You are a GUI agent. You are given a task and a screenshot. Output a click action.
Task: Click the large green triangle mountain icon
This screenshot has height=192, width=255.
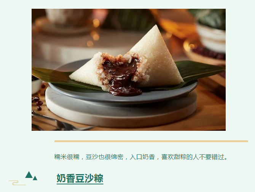pyautogui.click(x=29, y=175)
